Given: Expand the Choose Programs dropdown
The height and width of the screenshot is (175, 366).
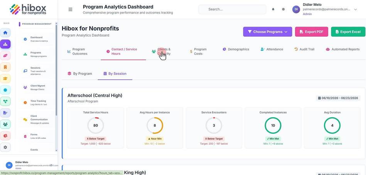Looking at the screenshot, I should pyautogui.click(x=268, y=32).
